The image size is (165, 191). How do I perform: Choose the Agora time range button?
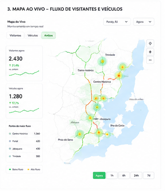99,175
